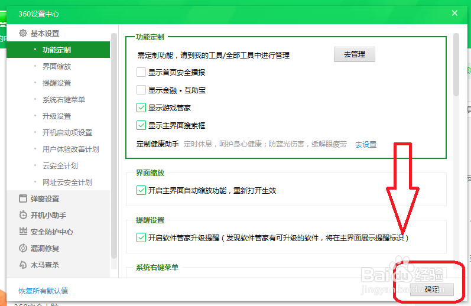Click the window icon beside 弹窗设置
The height and width of the screenshot is (306, 471).
(x=23, y=198)
